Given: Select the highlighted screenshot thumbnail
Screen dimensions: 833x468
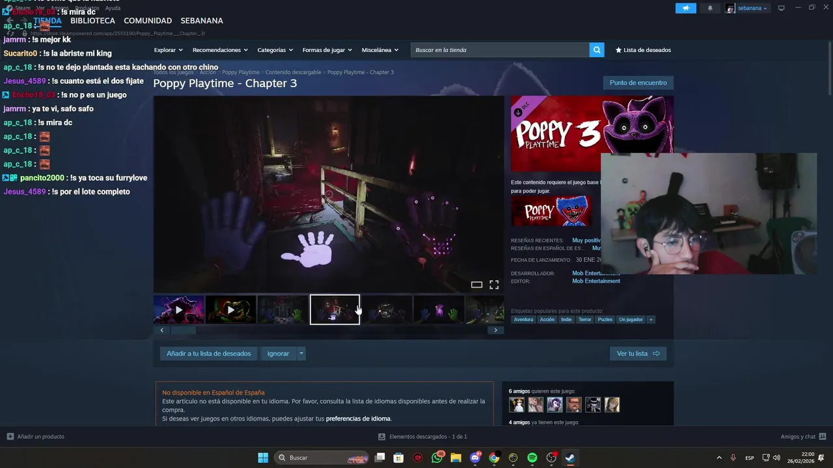Looking at the screenshot, I should [x=335, y=309].
